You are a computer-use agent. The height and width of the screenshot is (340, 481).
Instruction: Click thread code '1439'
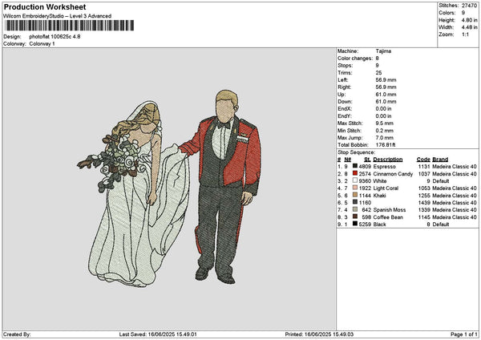pos(424,203)
